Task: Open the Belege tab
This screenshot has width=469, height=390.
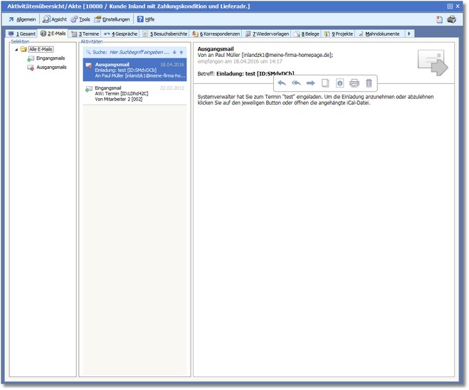Action: (307, 33)
